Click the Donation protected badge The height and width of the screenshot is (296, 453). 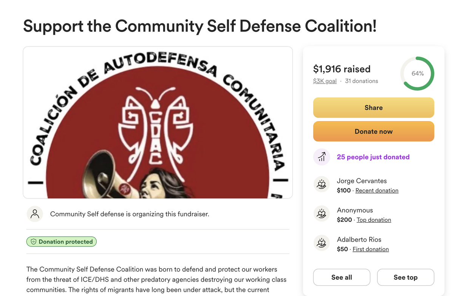pos(62,242)
